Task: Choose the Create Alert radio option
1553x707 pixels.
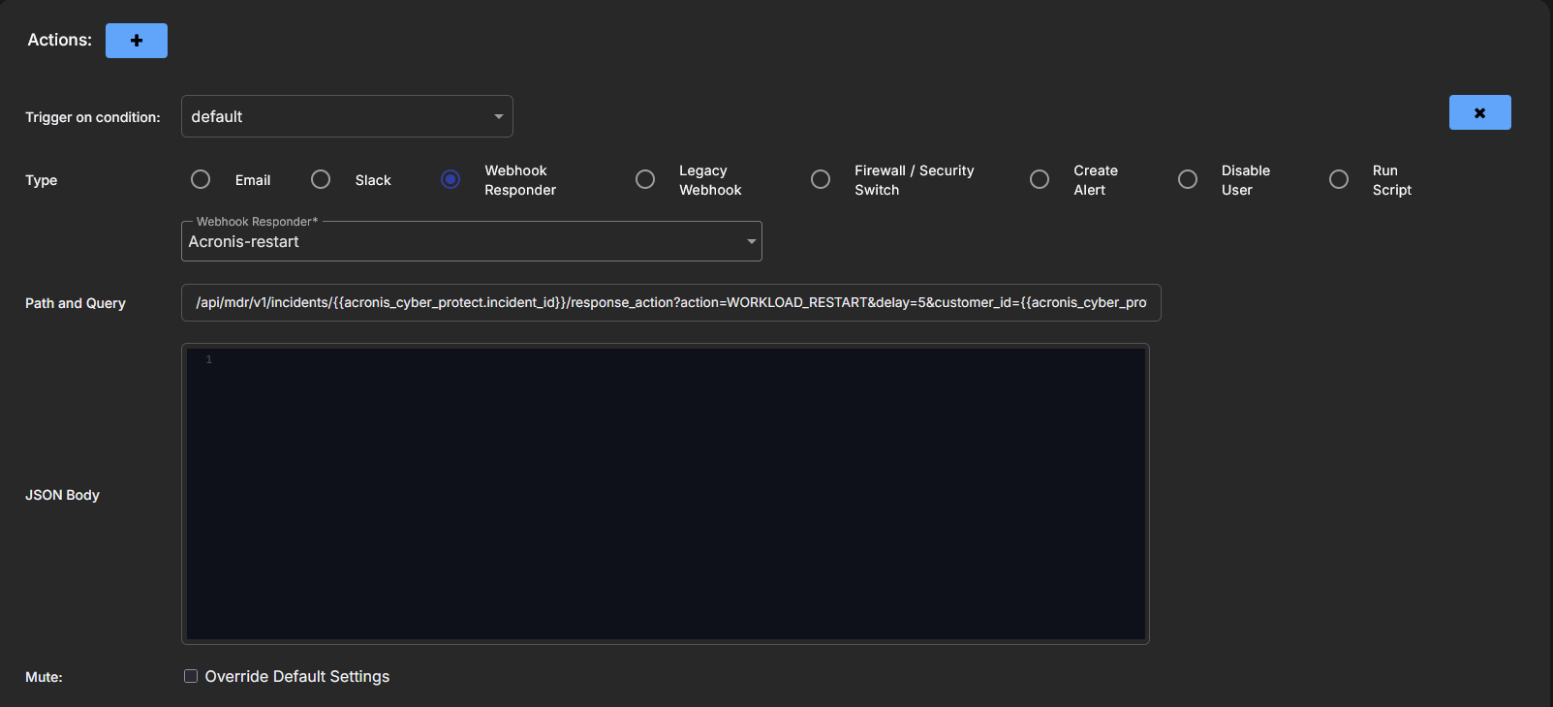Action: click(x=1040, y=180)
